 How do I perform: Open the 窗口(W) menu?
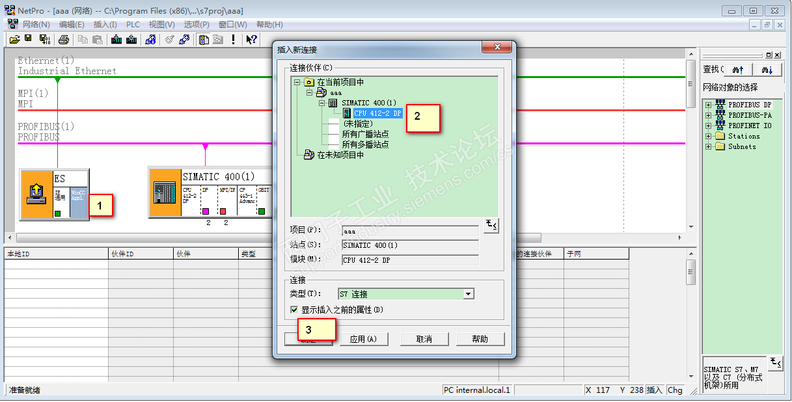point(233,25)
